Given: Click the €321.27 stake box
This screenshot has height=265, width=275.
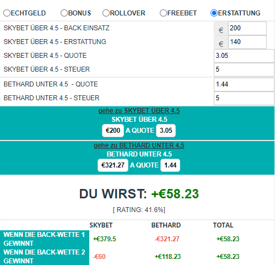Looking at the screenshot, I should tap(113, 165).
